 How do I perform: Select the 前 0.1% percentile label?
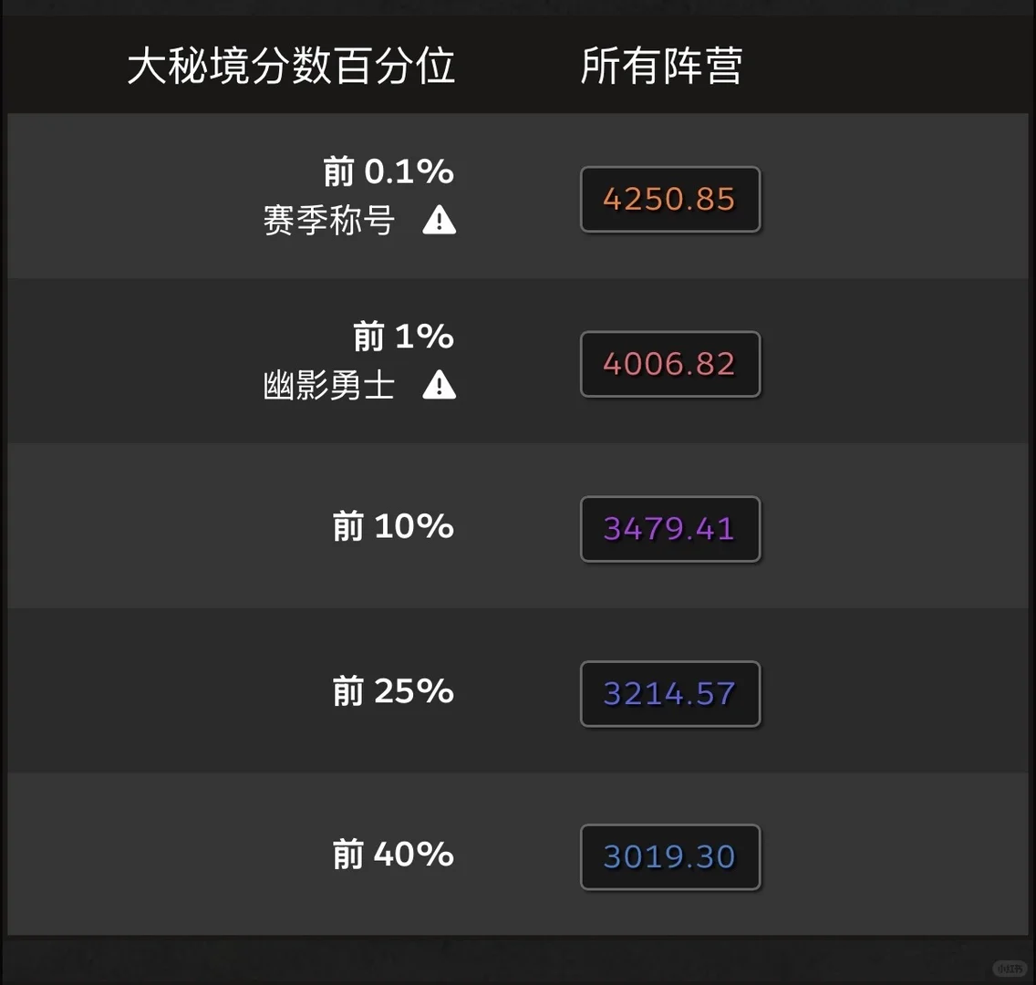tap(388, 171)
